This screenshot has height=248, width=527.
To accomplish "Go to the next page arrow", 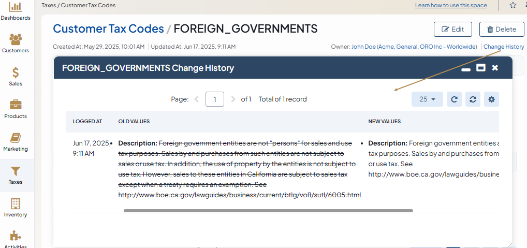I will [x=233, y=99].
